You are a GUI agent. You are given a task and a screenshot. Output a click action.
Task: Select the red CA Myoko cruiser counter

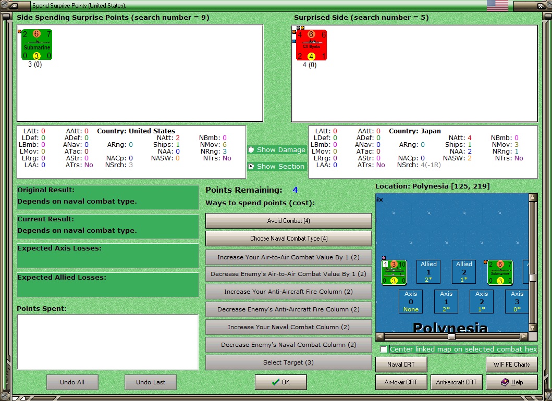311,45
